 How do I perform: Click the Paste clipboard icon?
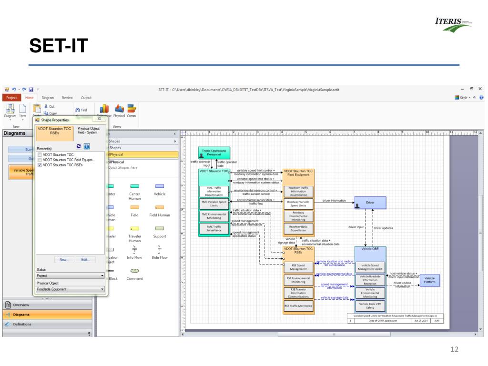(37, 109)
